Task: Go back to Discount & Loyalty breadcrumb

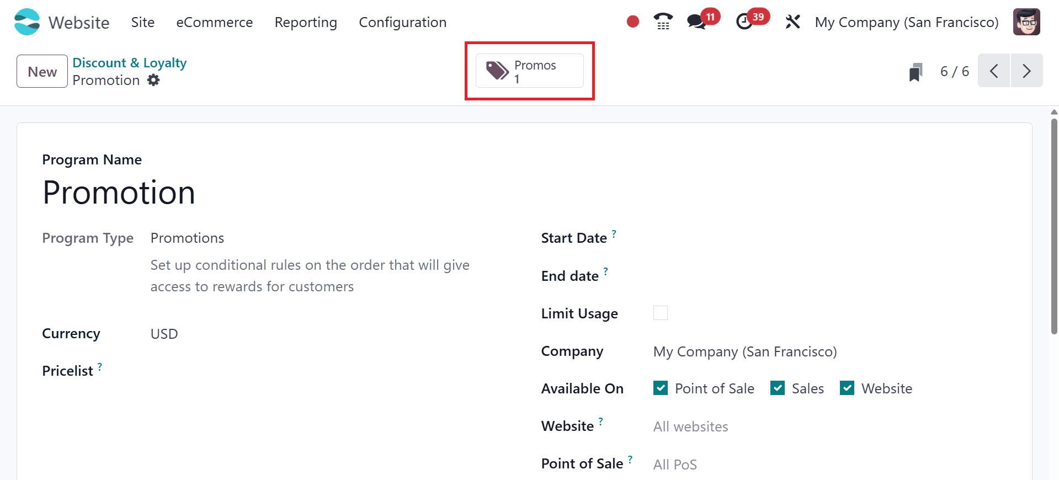Action: pos(130,63)
